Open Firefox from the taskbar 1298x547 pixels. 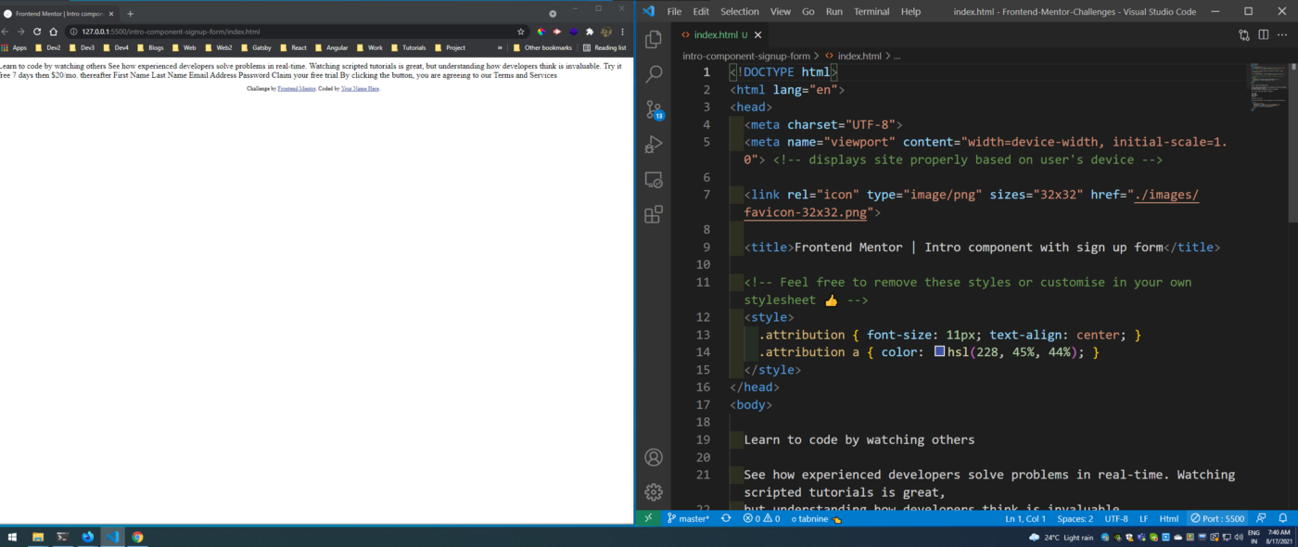88,537
